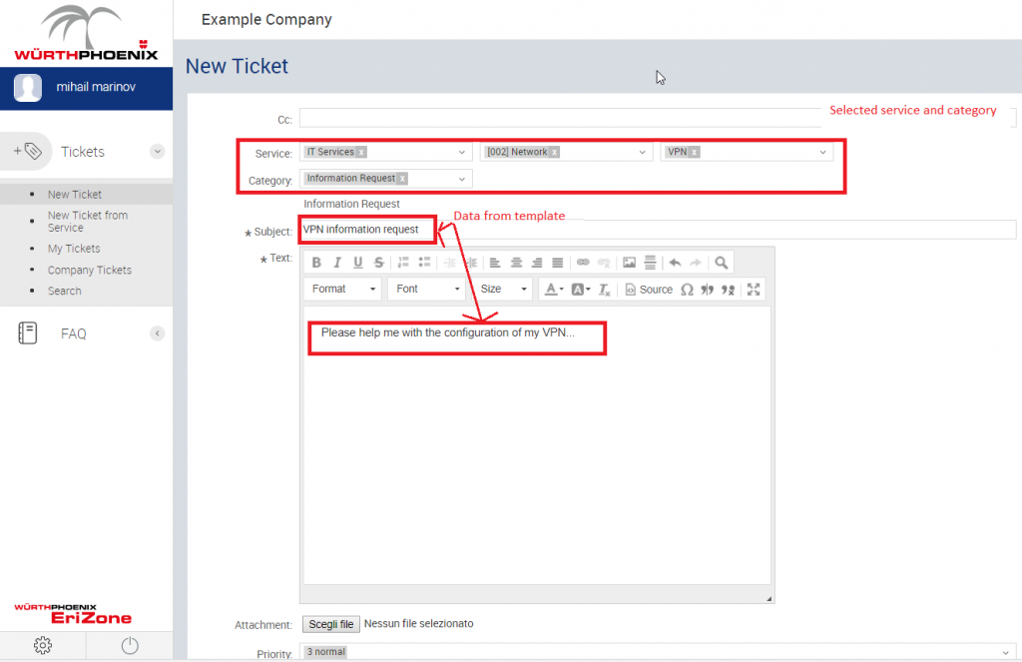Screen dimensions: 1022x662
Task: Undo the last edit with the back arrow
Action: pyautogui.click(x=677, y=263)
